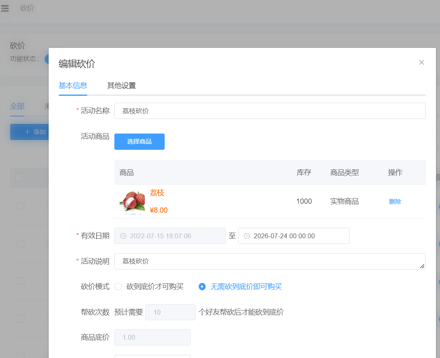Select 砍到底价才可购买 radio option
Viewport: 440px width, 358px height.
click(149, 287)
